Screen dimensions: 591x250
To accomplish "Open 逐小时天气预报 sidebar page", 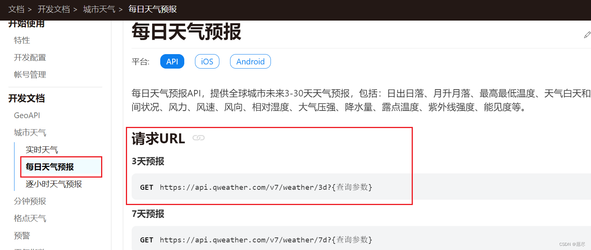I will [x=54, y=184].
